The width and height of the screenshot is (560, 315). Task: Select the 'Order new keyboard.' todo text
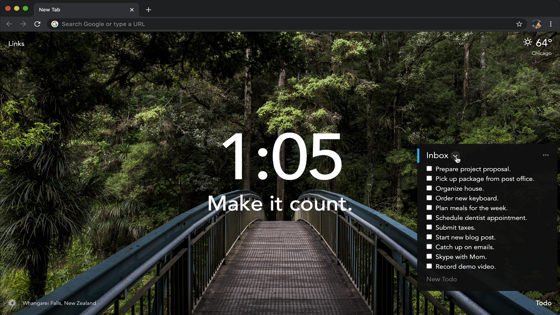(x=467, y=198)
